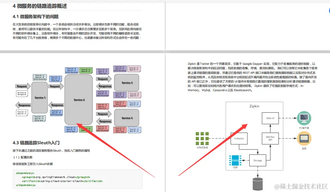This screenshot has height=192, width=330.
Task: Click the purple 'Client Sent' Span Id D note
Action: (102, 71)
